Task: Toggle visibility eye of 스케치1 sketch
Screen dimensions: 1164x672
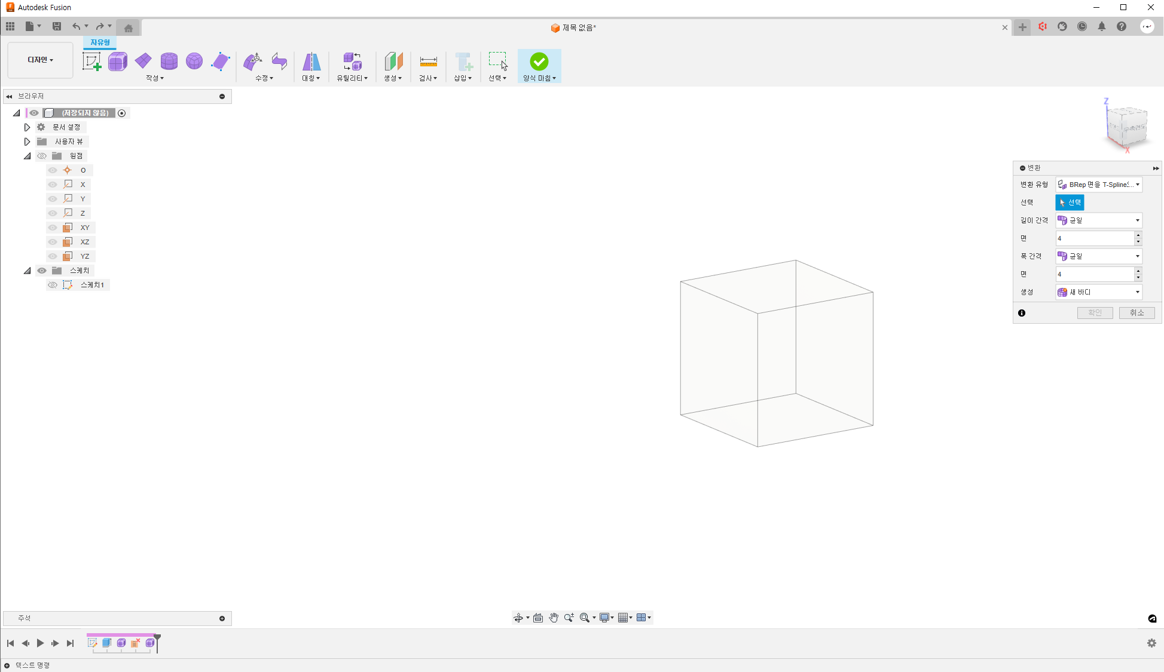Action: [x=53, y=285]
